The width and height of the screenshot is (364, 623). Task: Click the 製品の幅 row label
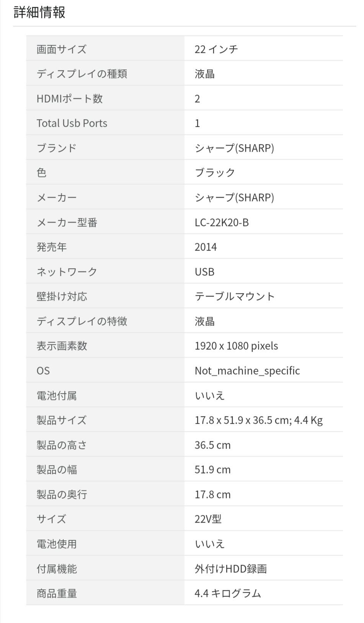pyautogui.click(x=57, y=469)
